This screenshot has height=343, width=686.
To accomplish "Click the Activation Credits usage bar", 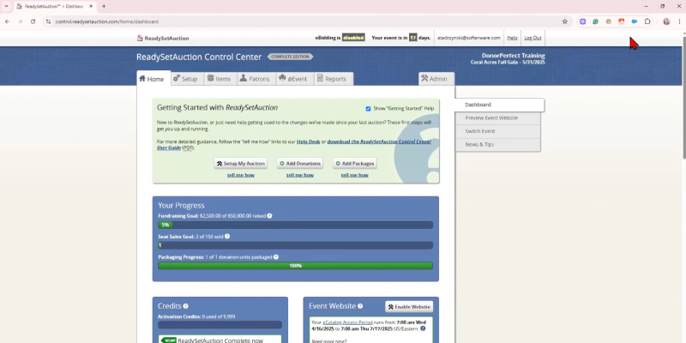I will 220,325.
